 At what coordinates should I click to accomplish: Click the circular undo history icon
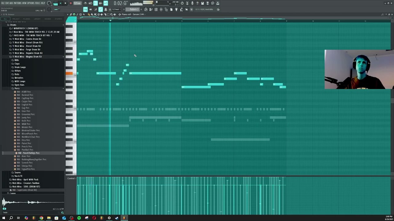point(182,3)
